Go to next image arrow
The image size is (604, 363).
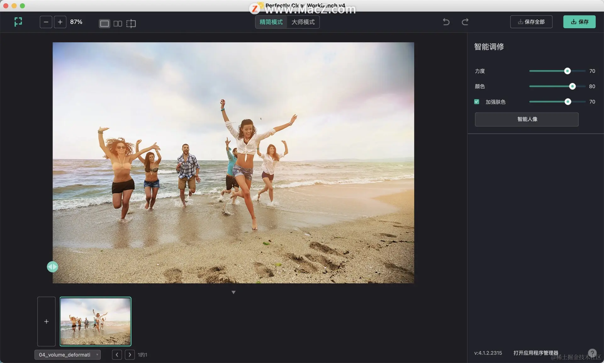click(x=130, y=355)
